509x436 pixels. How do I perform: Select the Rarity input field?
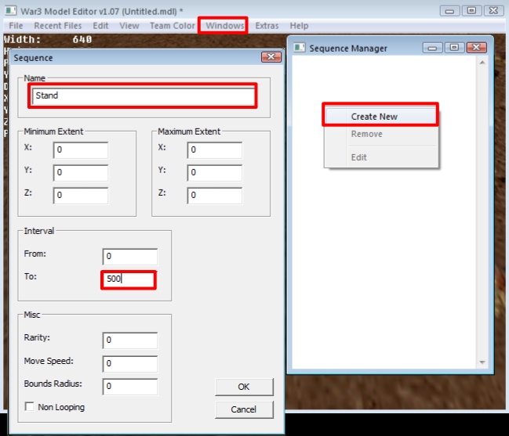pos(130,341)
